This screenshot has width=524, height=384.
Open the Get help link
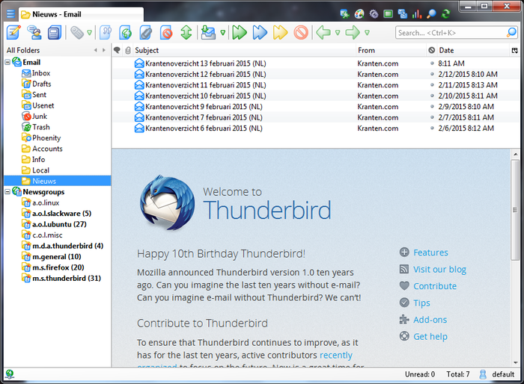tap(430, 337)
